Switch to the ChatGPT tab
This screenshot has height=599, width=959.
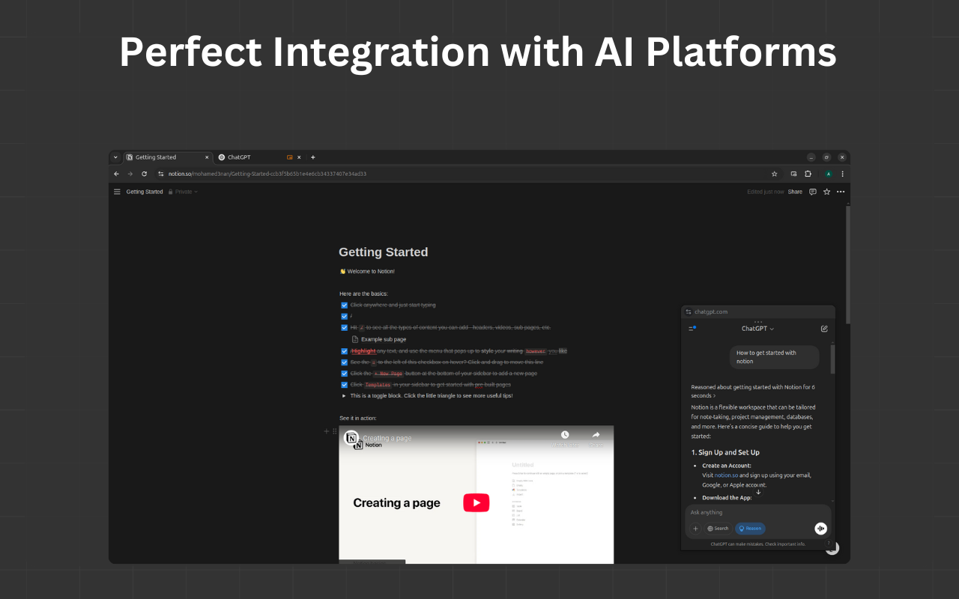point(260,157)
